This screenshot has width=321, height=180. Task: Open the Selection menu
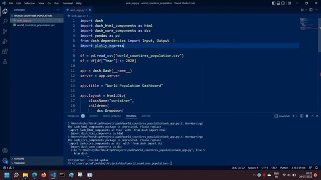tap(30, 3)
